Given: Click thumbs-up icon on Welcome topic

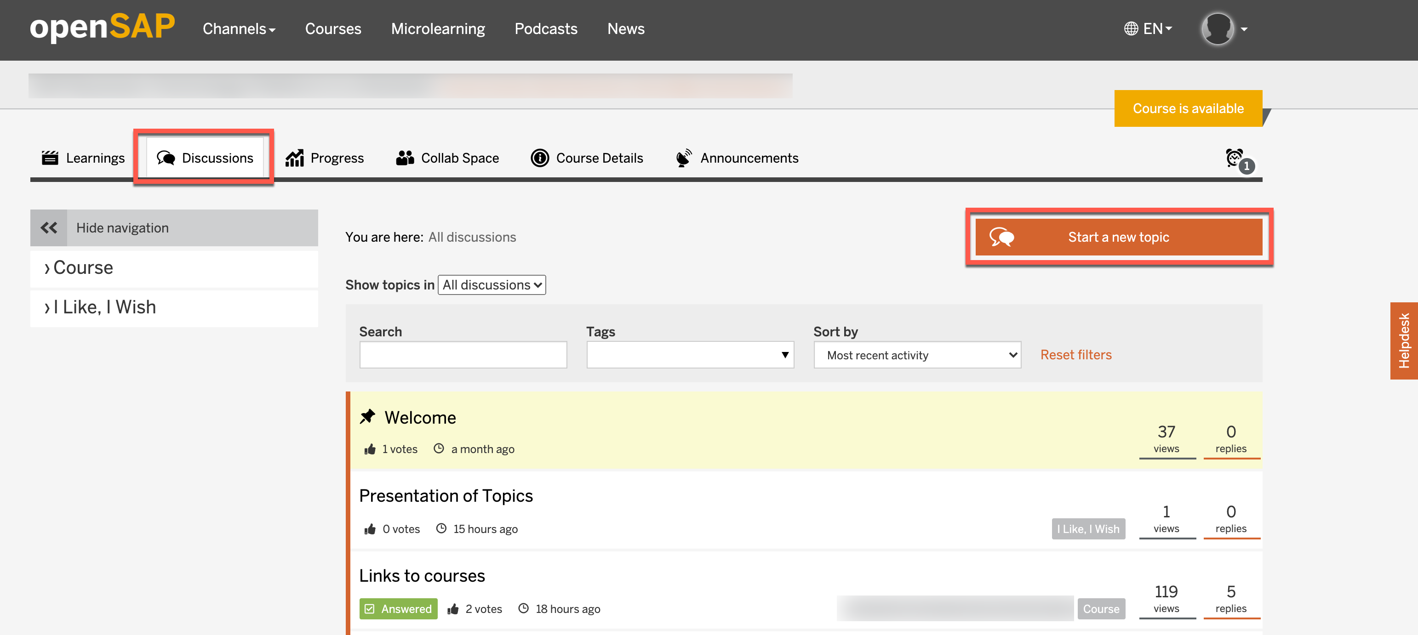Looking at the screenshot, I should (x=370, y=449).
